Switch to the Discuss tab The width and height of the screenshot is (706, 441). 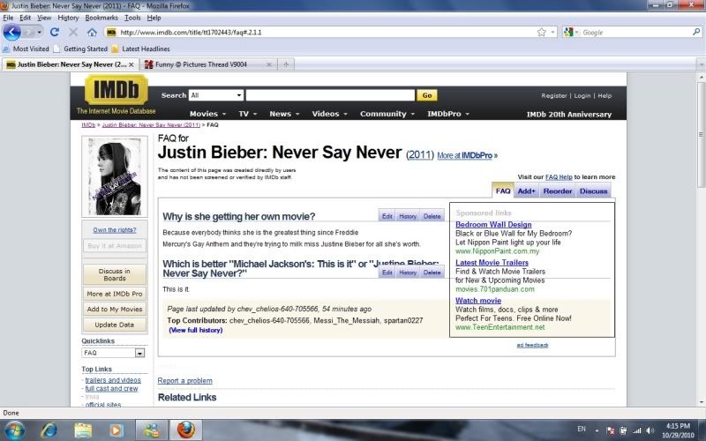[593, 191]
